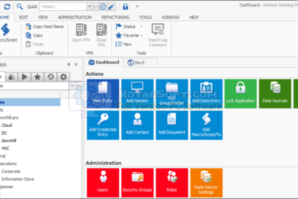Focus the Quick connect Host field
This screenshot has width=298, height=199.
[x=63, y=7]
